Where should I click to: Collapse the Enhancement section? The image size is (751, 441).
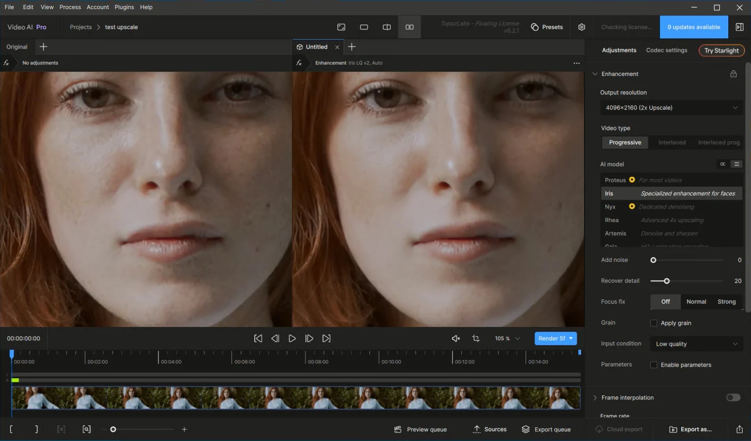pos(594,74)
